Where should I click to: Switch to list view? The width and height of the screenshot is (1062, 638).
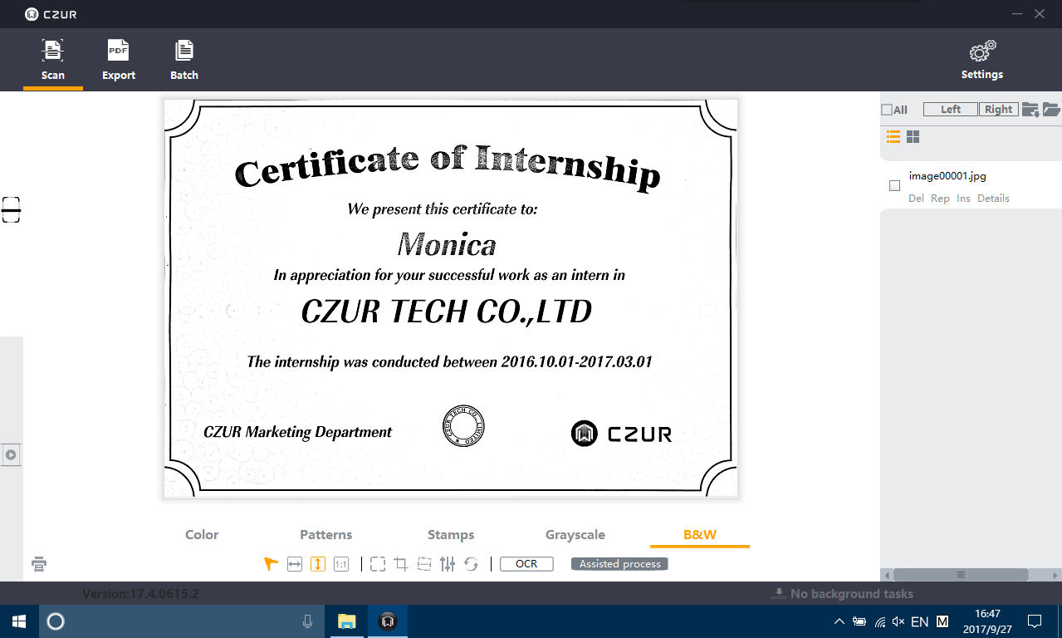pyautogui.click(x=893, y=137)
